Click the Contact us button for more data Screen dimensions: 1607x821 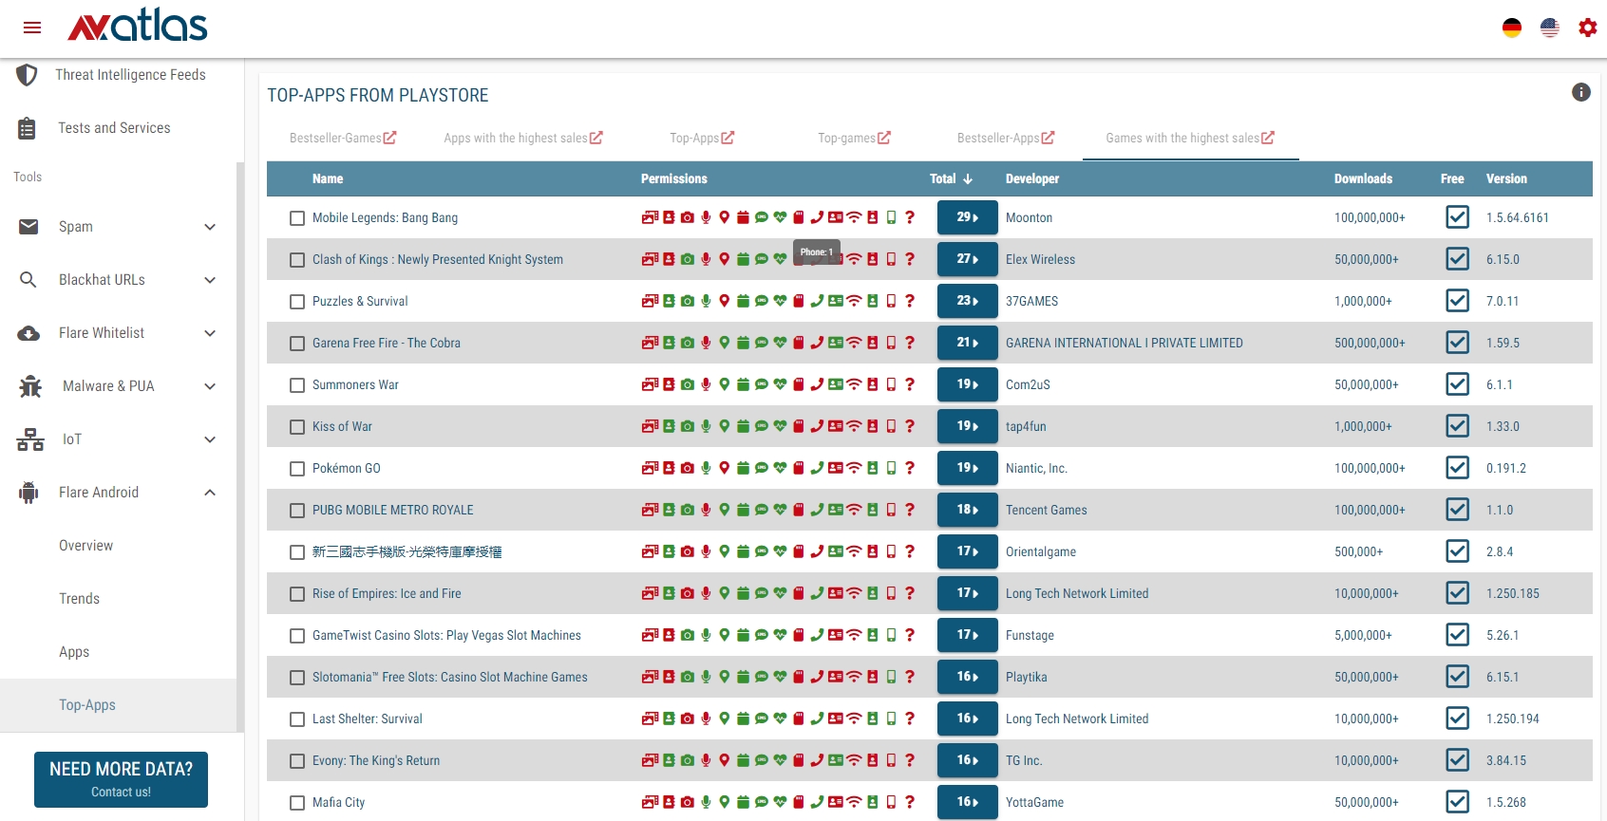pyautogui.click(x=121, y=779)
